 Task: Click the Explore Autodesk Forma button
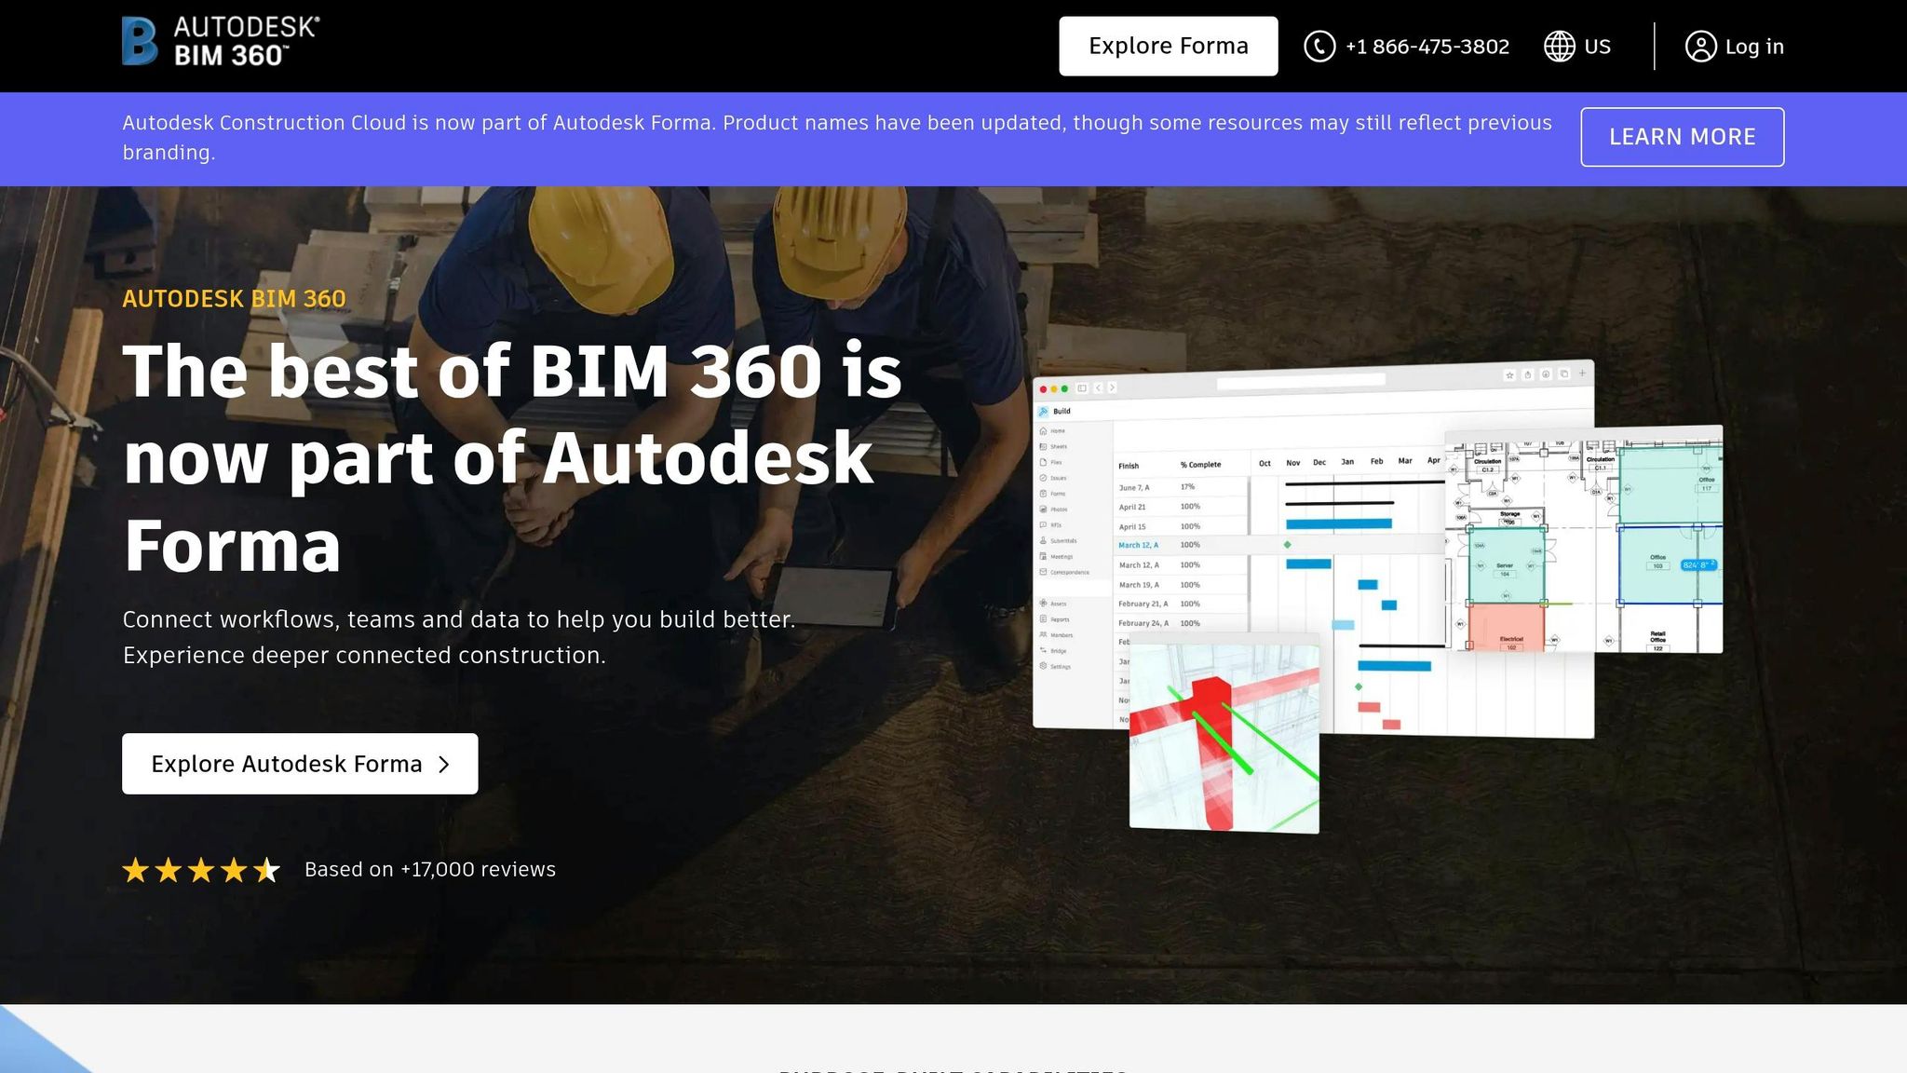[300, 764]
